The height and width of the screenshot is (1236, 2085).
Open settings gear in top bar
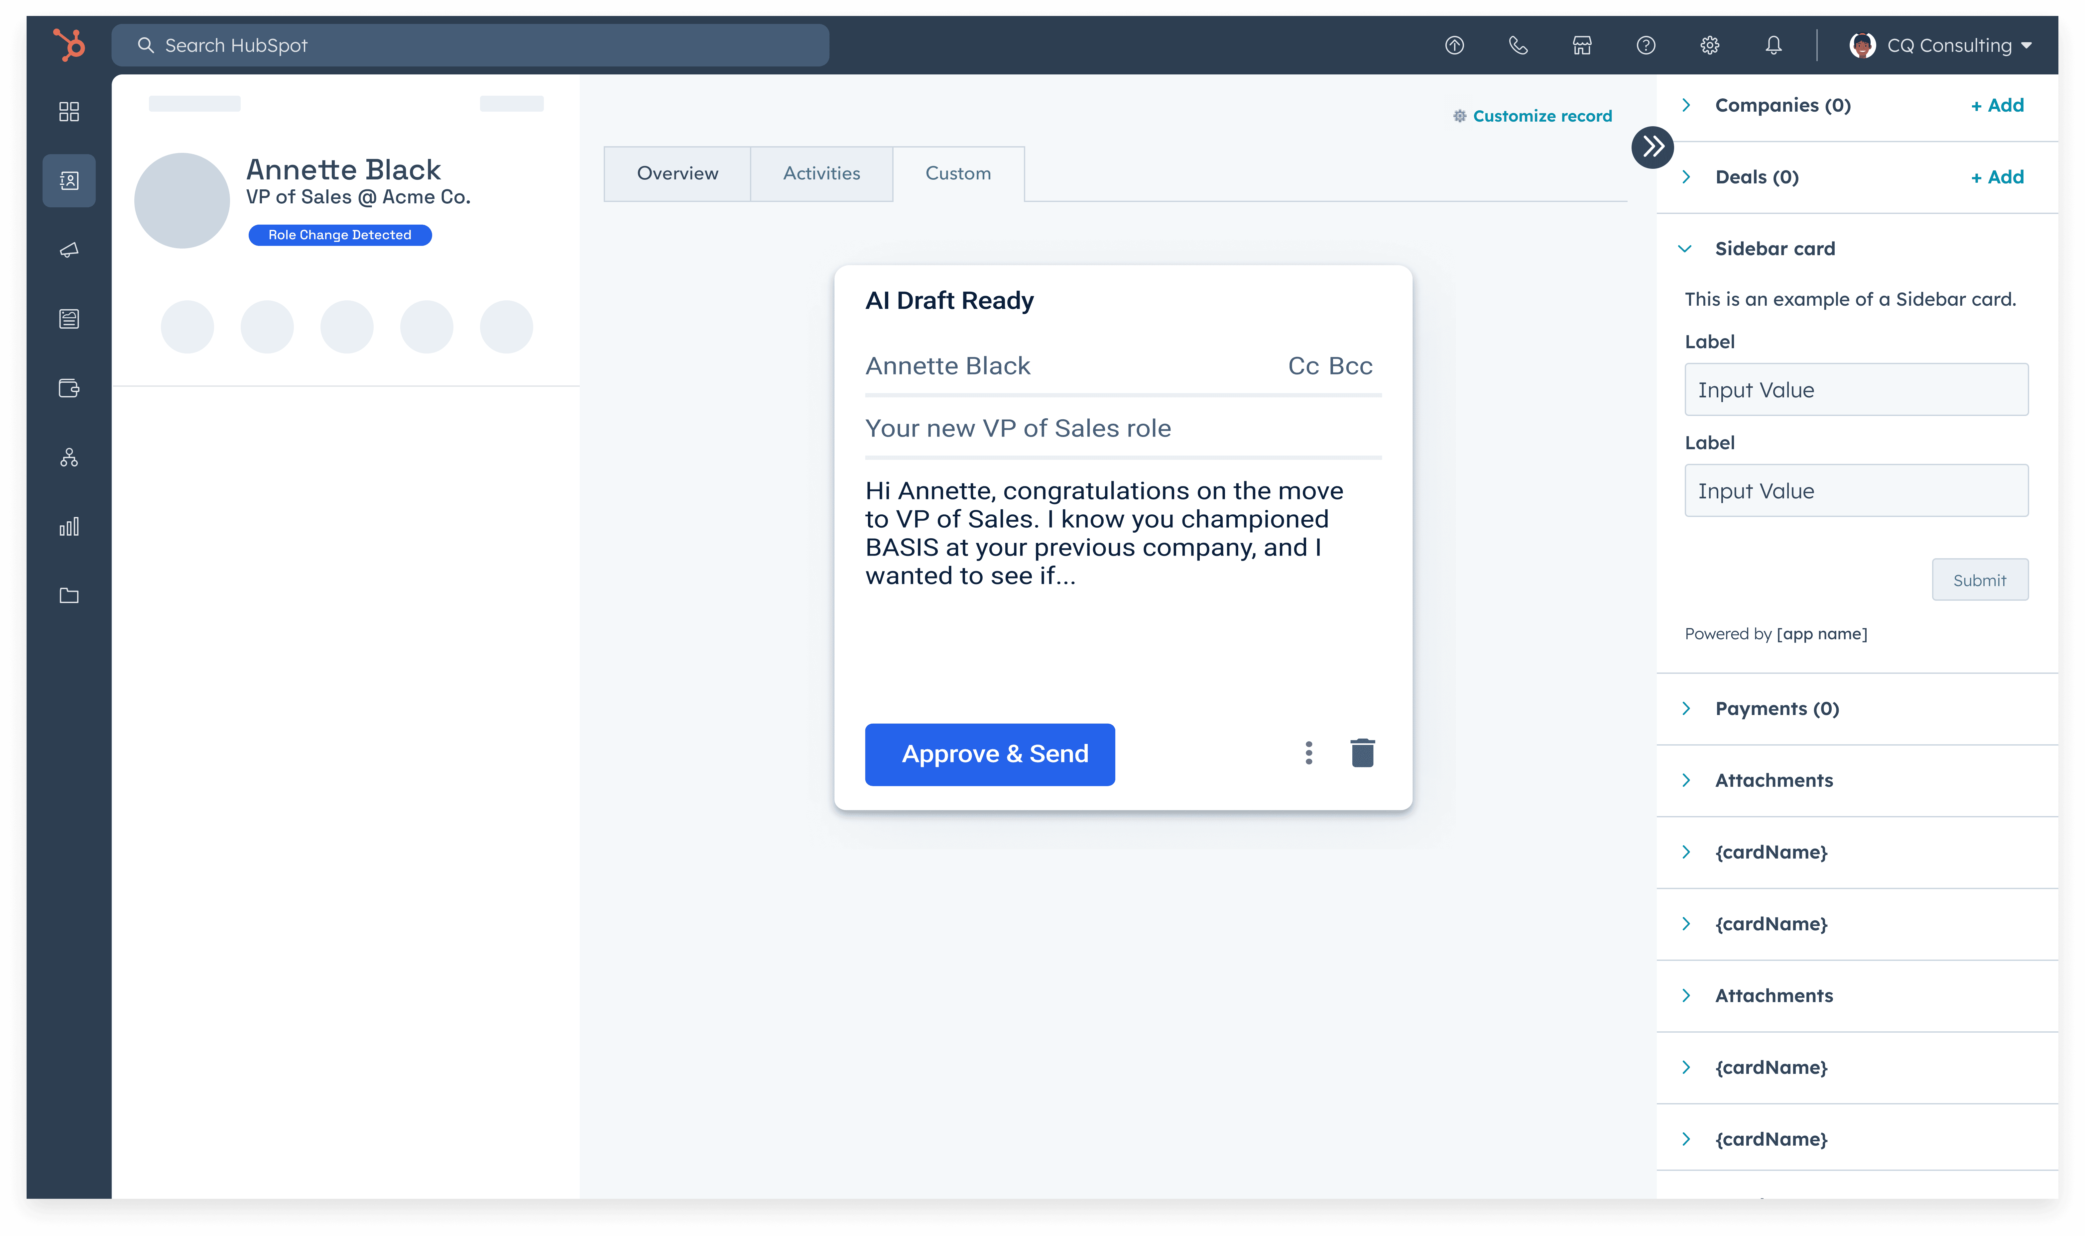click(1709, 45)
